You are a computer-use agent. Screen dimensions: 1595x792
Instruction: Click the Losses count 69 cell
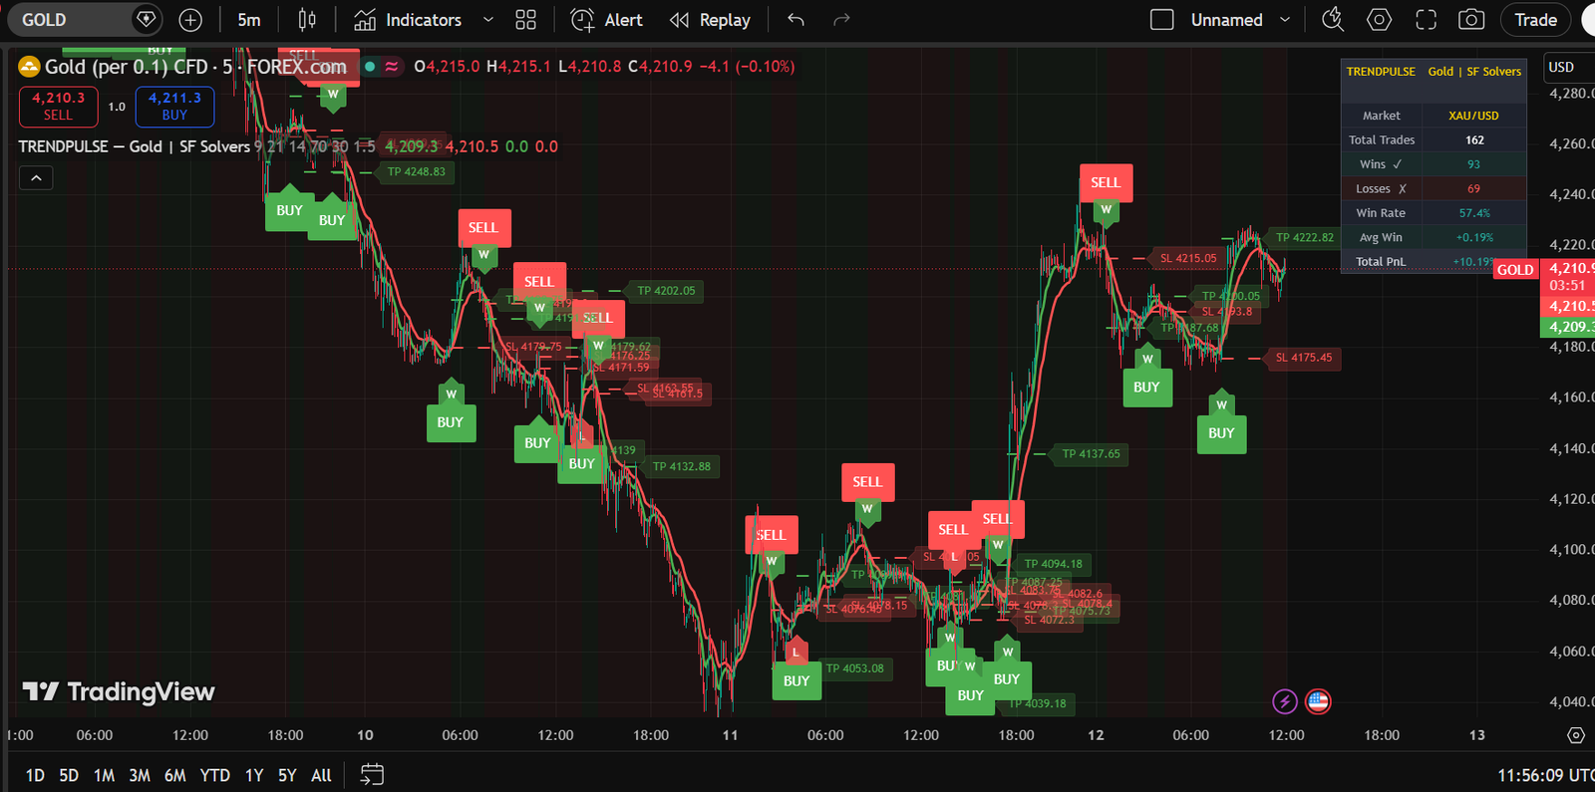tap(1474, 189)
